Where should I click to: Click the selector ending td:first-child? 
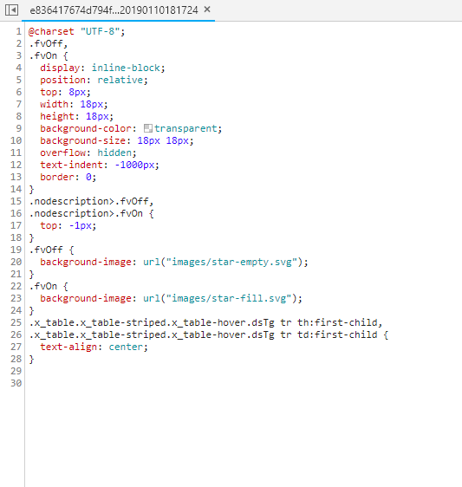[203, 334]
